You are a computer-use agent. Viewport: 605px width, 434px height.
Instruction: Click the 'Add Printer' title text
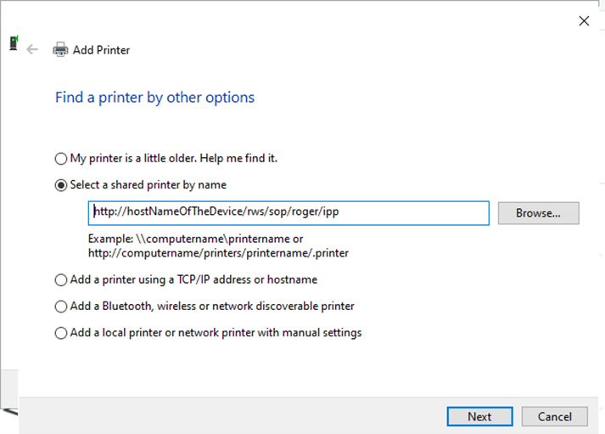point(101,50)
